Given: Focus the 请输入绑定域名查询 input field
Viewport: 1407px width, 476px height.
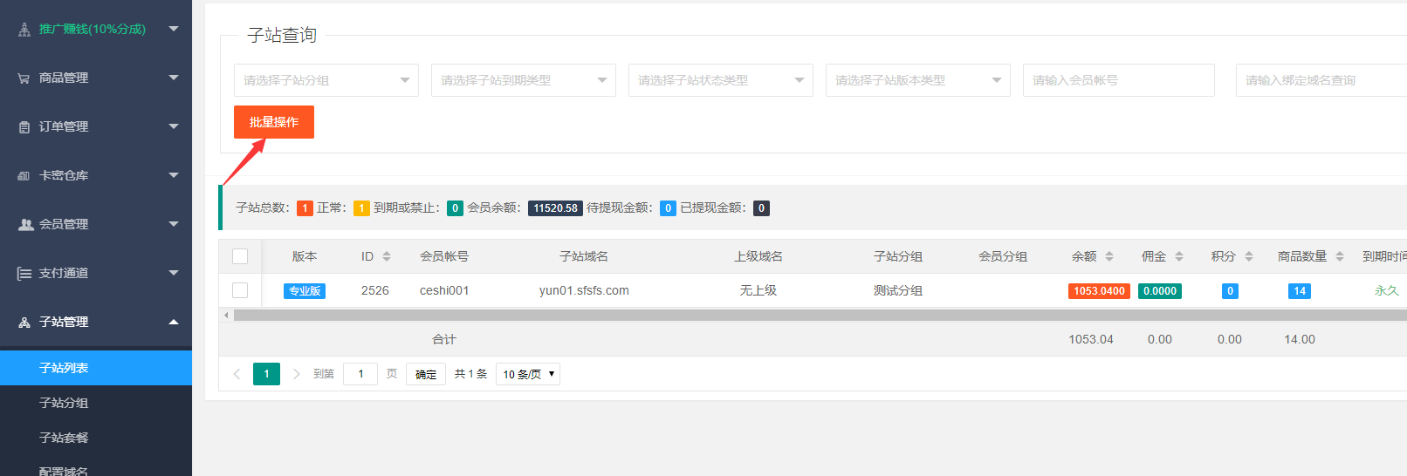Looking at the screenshot, I should click(1321, 80).
